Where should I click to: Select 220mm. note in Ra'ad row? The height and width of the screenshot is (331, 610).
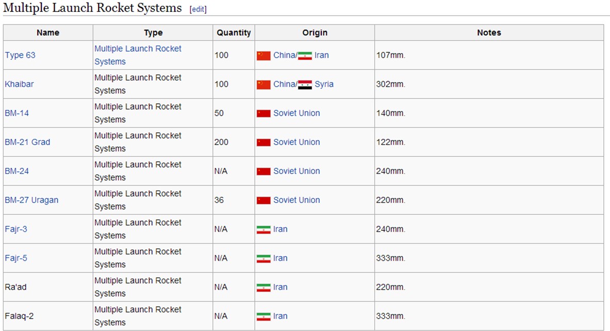point(390,287)
